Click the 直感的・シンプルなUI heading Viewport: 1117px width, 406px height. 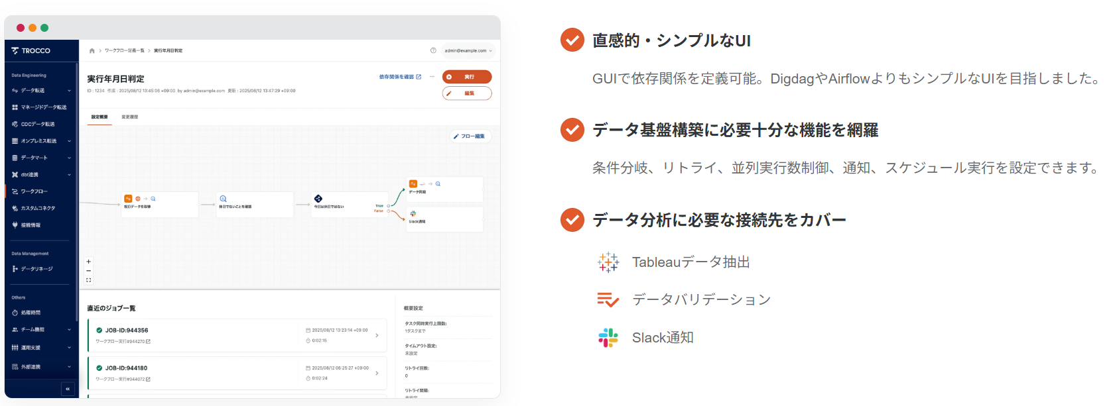pos(671,40)
